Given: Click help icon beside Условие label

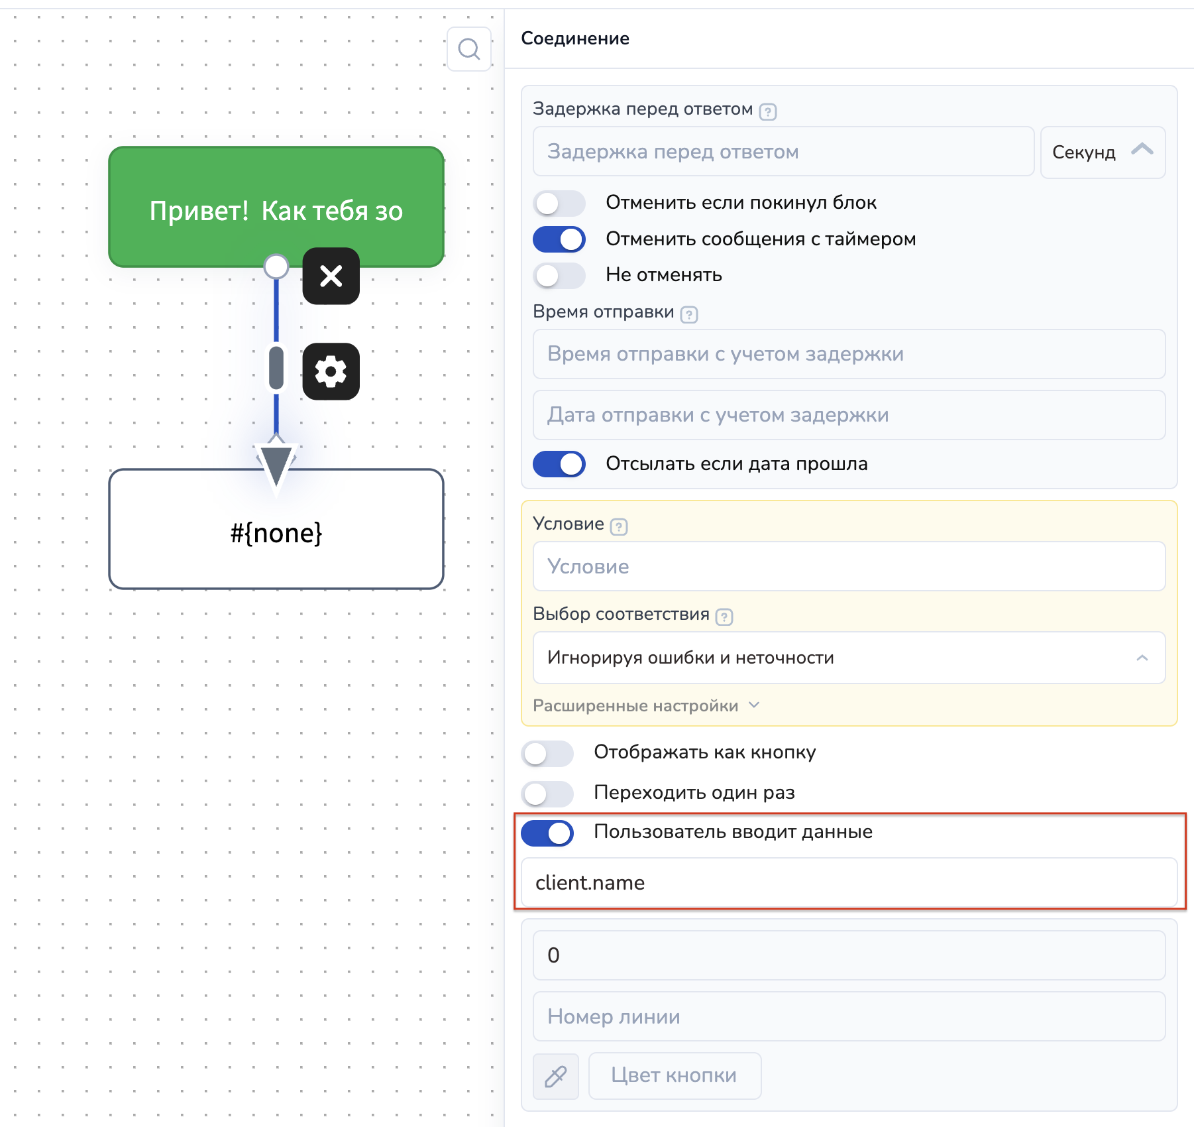Looking at the screenshot, I should [x=618, y=527].
